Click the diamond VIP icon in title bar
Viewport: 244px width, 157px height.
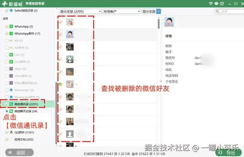point(211,3)
